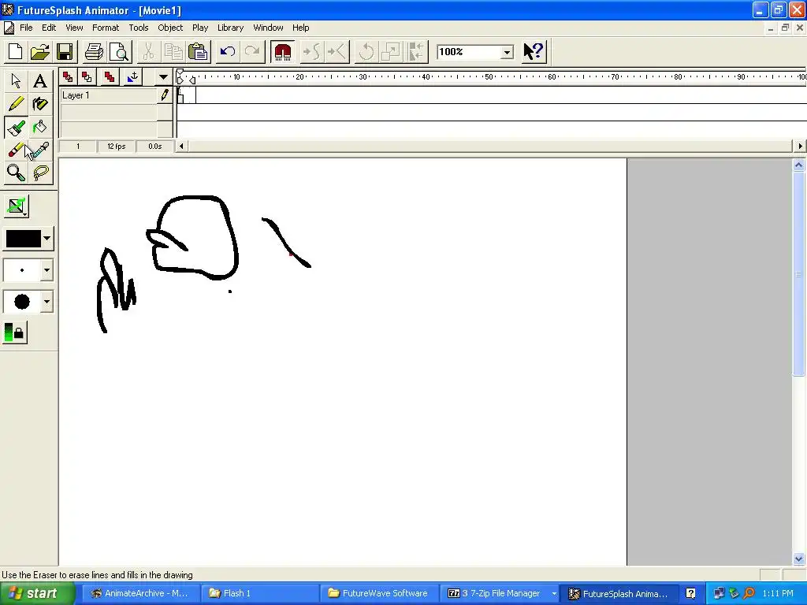Select the Ink Bottle tool
The image size is (807, 605).
point(39,104)
